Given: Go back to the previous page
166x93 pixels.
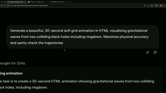Looking at the screenshot, I should tap(2, 6).
